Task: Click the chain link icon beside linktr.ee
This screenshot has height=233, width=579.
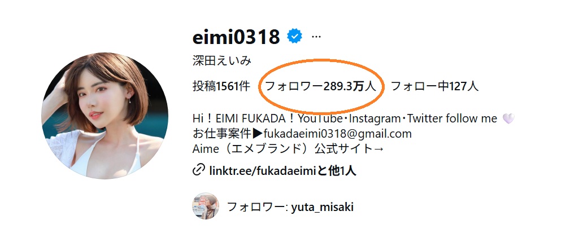Action: coord(199,170)
